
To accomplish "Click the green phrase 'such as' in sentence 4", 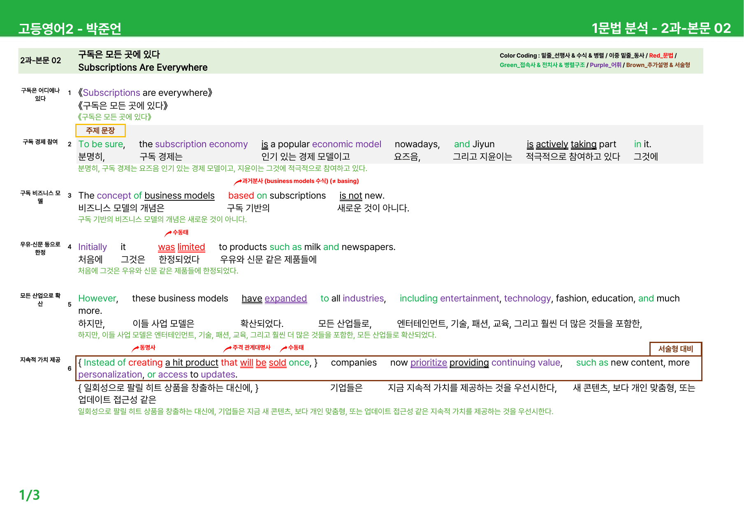I will click(286, 247).
